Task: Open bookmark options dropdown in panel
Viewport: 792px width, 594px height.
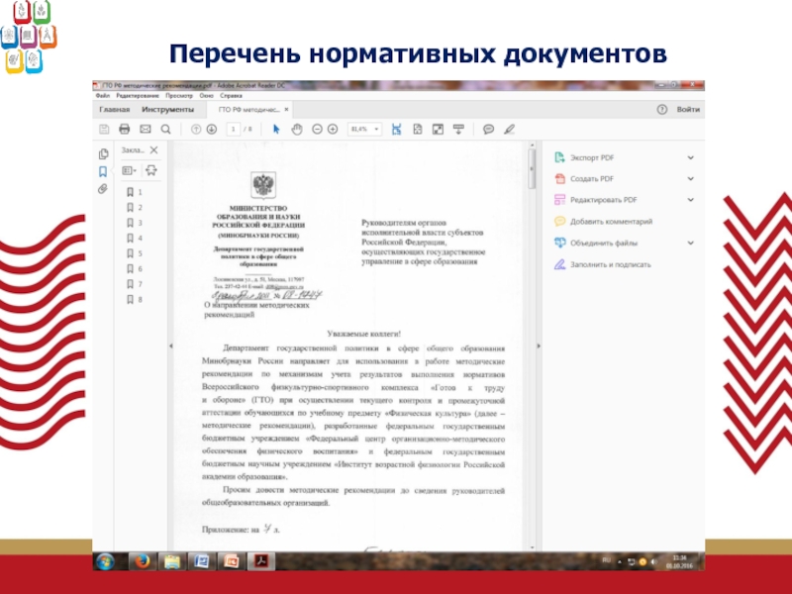Action: coord(129,170)
